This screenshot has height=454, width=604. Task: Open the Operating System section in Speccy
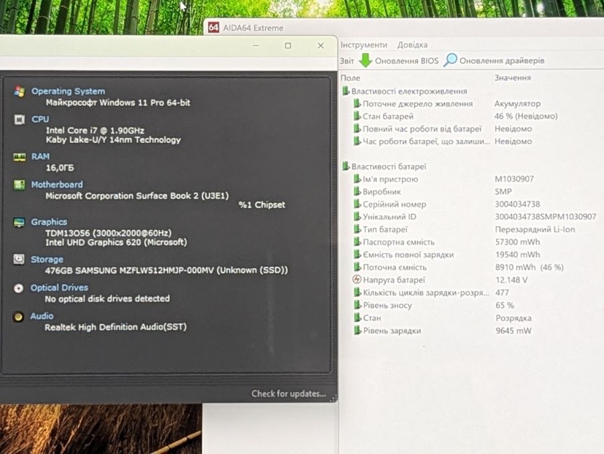[68, 91]
